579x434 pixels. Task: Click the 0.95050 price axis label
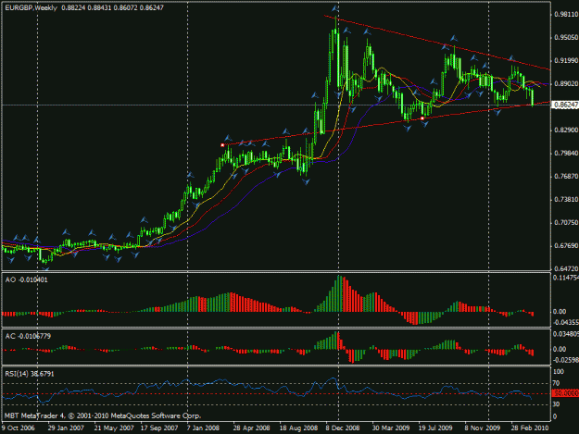(x=566, y=38)
